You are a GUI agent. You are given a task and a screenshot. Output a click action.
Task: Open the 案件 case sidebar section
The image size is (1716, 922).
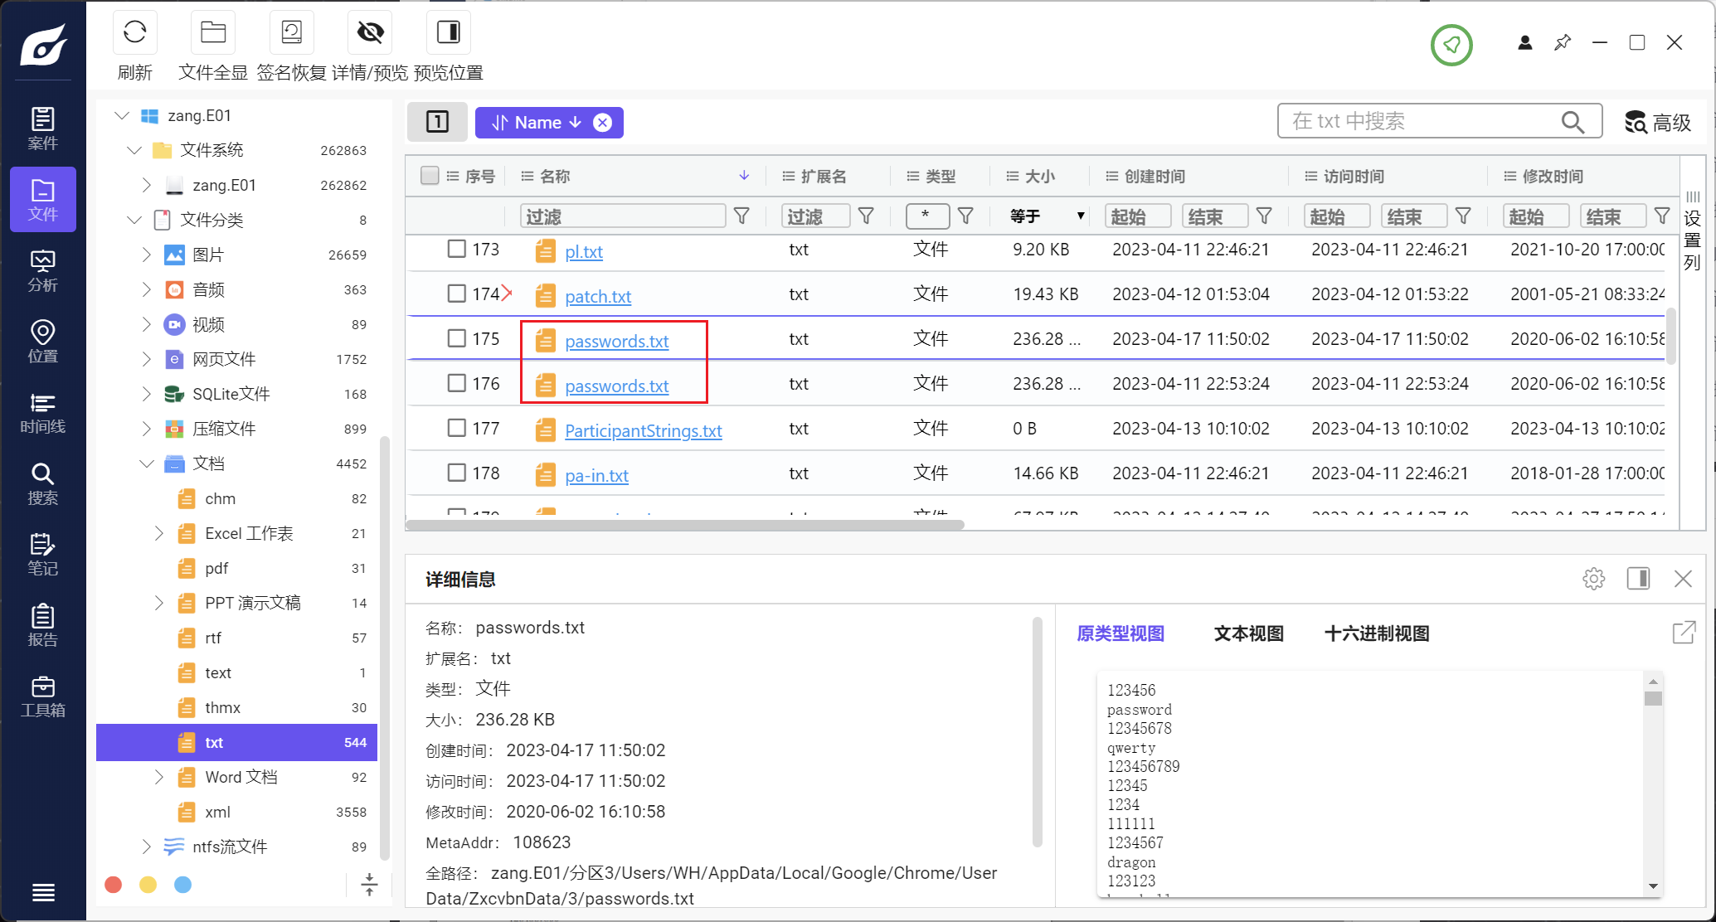point(43,129)
